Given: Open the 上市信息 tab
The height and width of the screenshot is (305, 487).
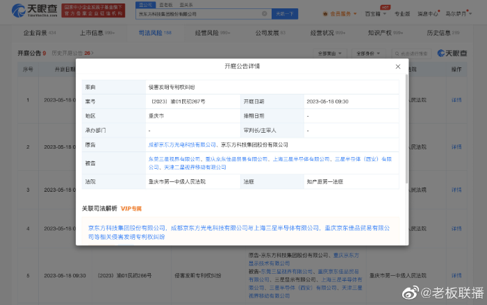Looking at the screenshot, I should [97, 33].
